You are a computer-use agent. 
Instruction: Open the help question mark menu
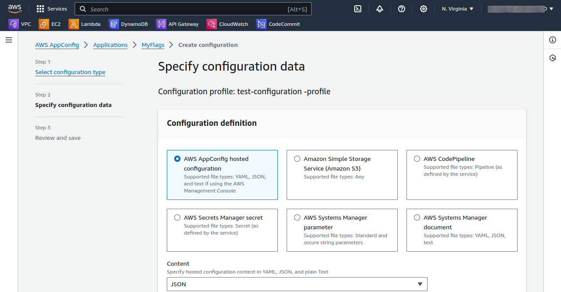tap(402, 9)
